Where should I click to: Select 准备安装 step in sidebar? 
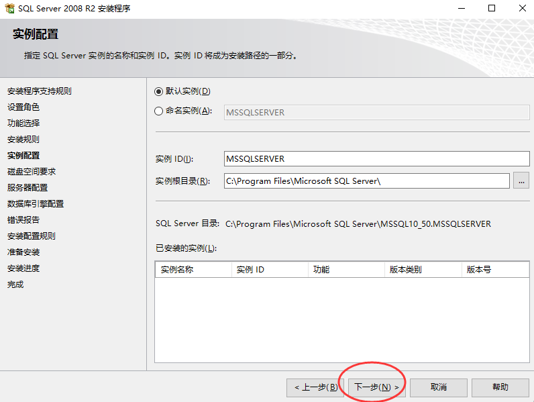tap(23, 252)
